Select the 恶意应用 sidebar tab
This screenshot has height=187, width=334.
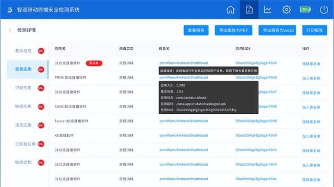(x=28, y=69)
